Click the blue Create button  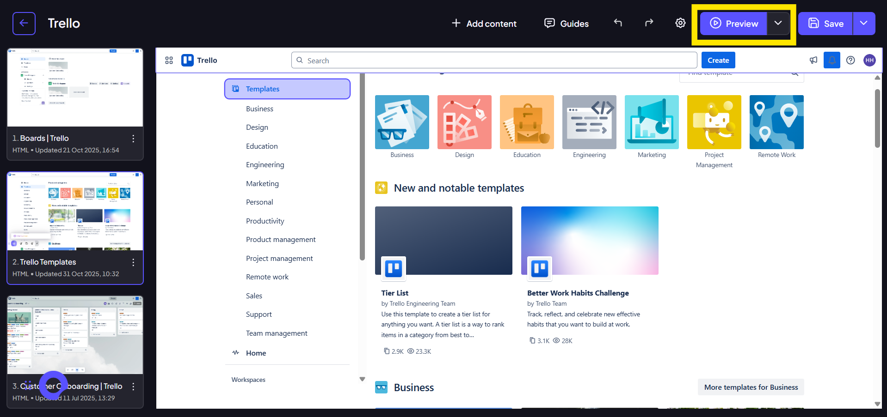[x=718, y=60]
